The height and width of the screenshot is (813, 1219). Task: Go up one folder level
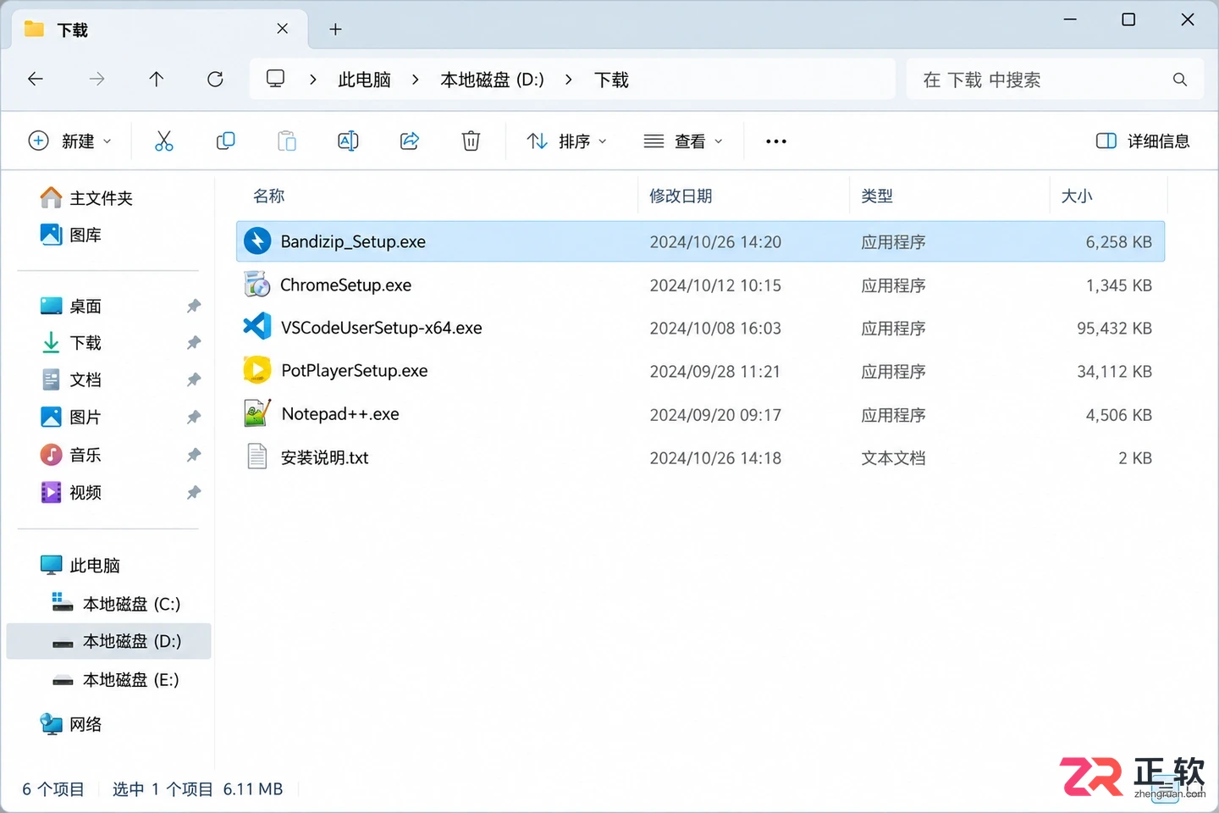tap(157, 80)
